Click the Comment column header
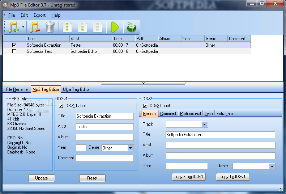The height and width of the screenshot is (194, 286). (x=239, y=39)
